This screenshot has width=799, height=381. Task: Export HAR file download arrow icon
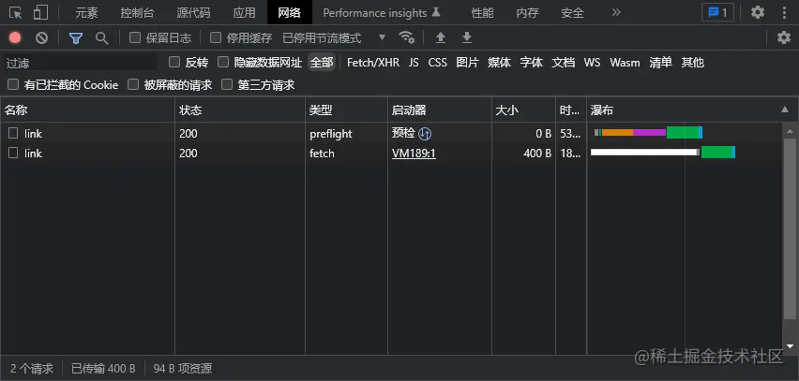(x=467, y=37)
